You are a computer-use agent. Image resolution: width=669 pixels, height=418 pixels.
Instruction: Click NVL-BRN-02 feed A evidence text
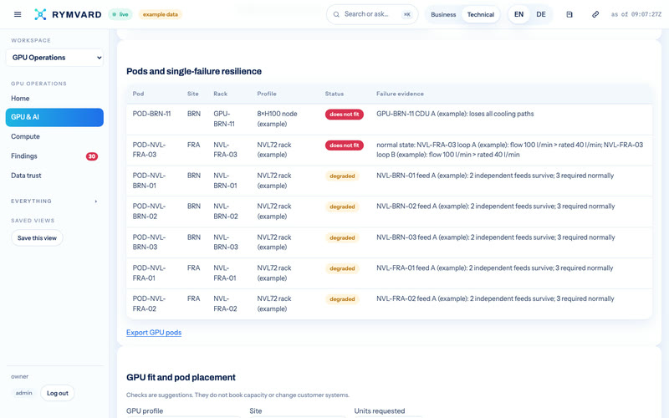click(x=496, y=206)
